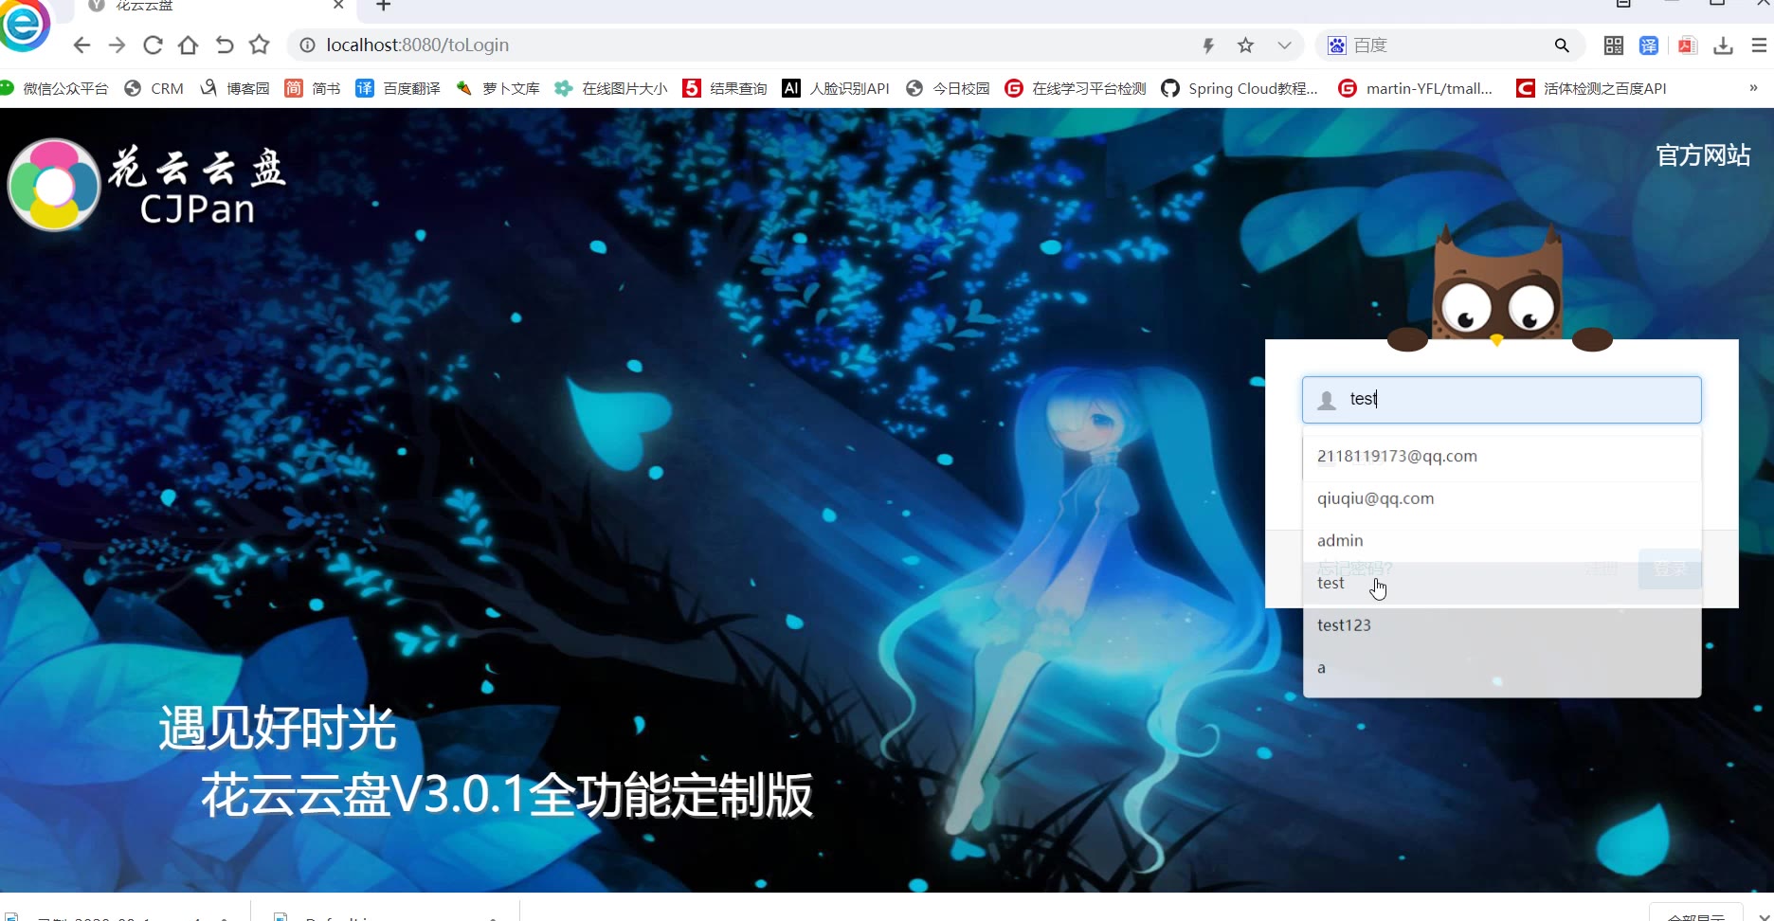This screenshot has height=921, width=1774.
Task: Click the undo/restore closed tab icon
Action: point(225,45)
